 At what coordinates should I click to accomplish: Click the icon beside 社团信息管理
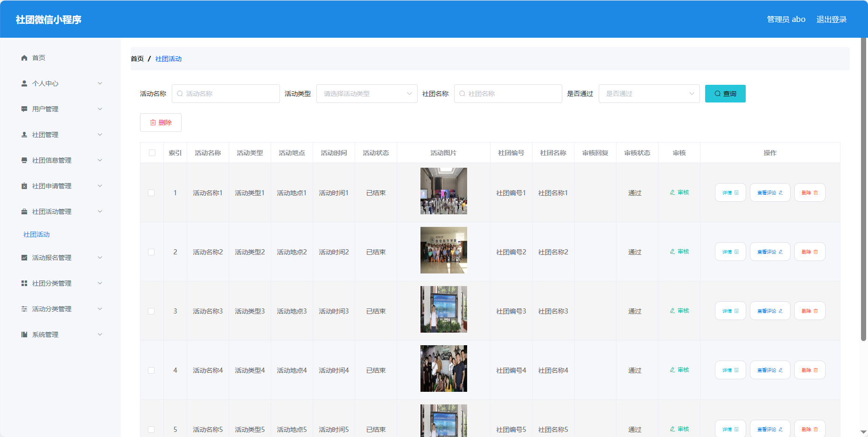(24, 160)
